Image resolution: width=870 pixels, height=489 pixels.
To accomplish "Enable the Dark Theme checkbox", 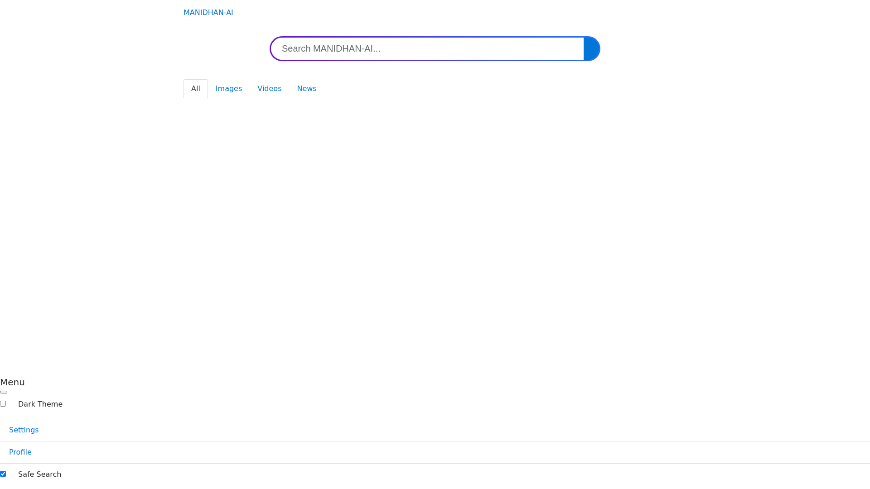I will point(3,403).
